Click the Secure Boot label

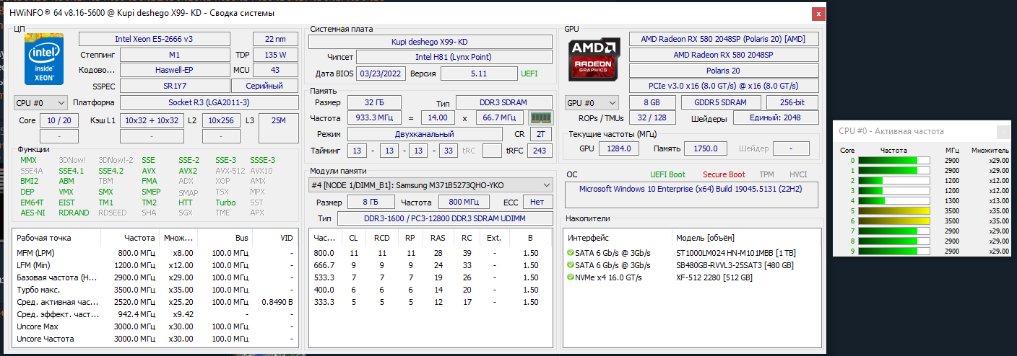click(724, 174)
